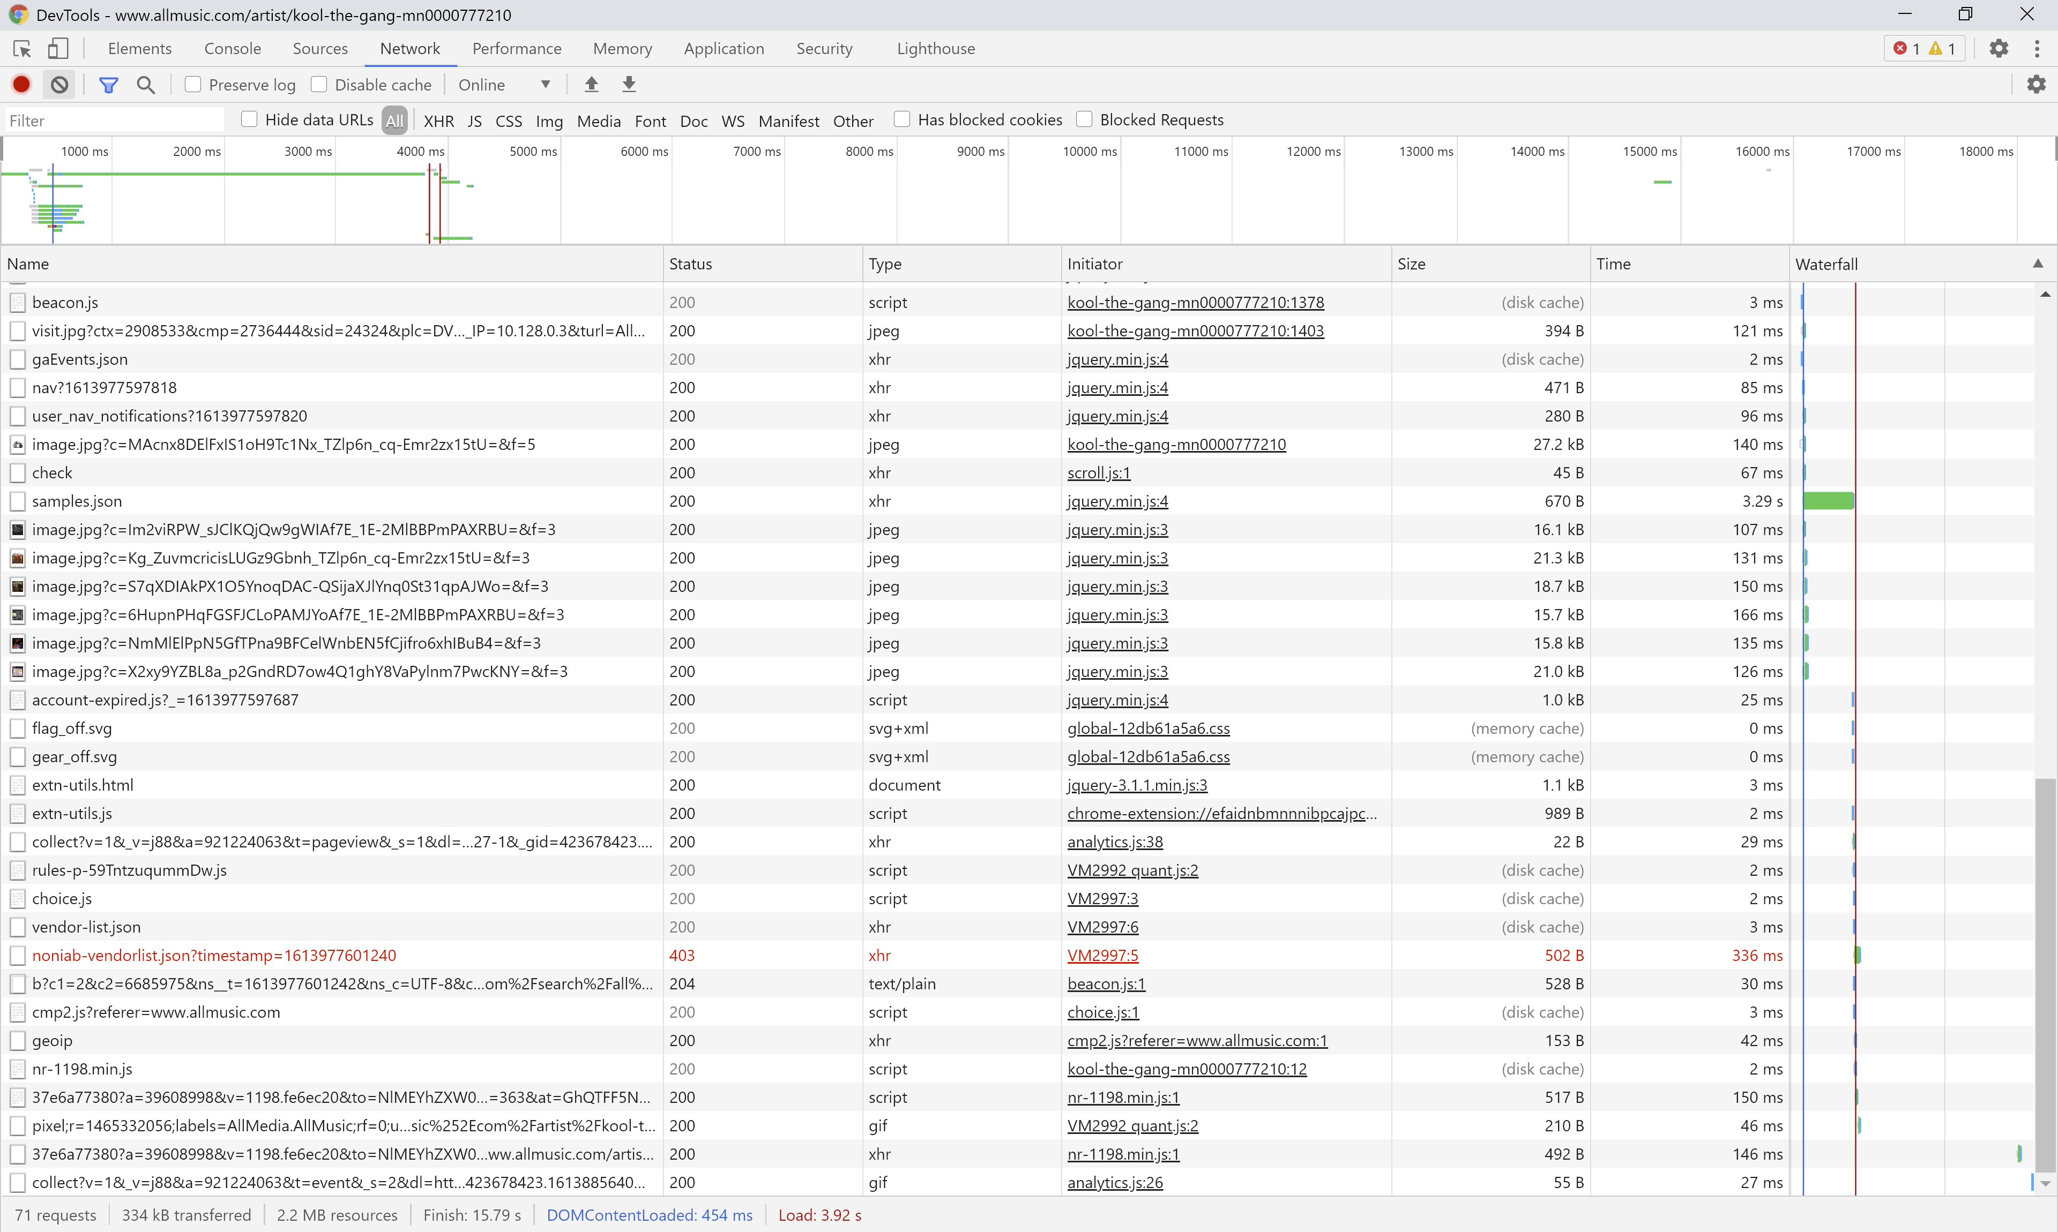Open the DevTools three-dot customize menu
Screen dimensions: 2058x1232
2037,48
